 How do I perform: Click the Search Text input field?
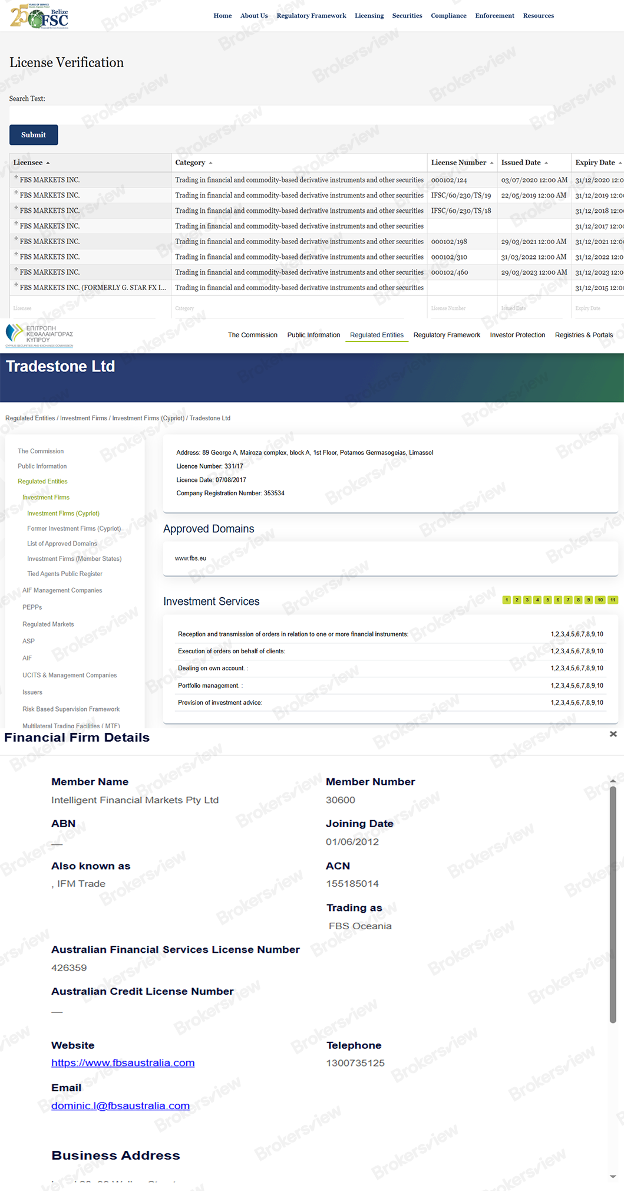pyautogui.click(x=280, y=114)
